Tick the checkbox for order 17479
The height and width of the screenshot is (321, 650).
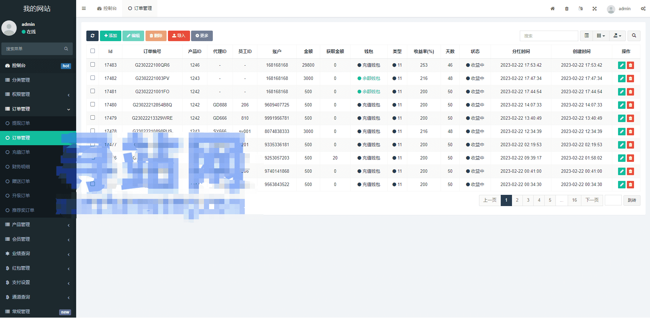tap(92, 118)
